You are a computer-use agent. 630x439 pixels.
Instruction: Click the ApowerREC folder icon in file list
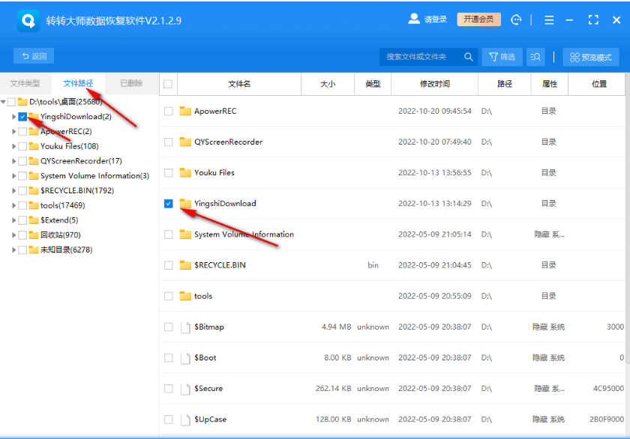[185, 111]
